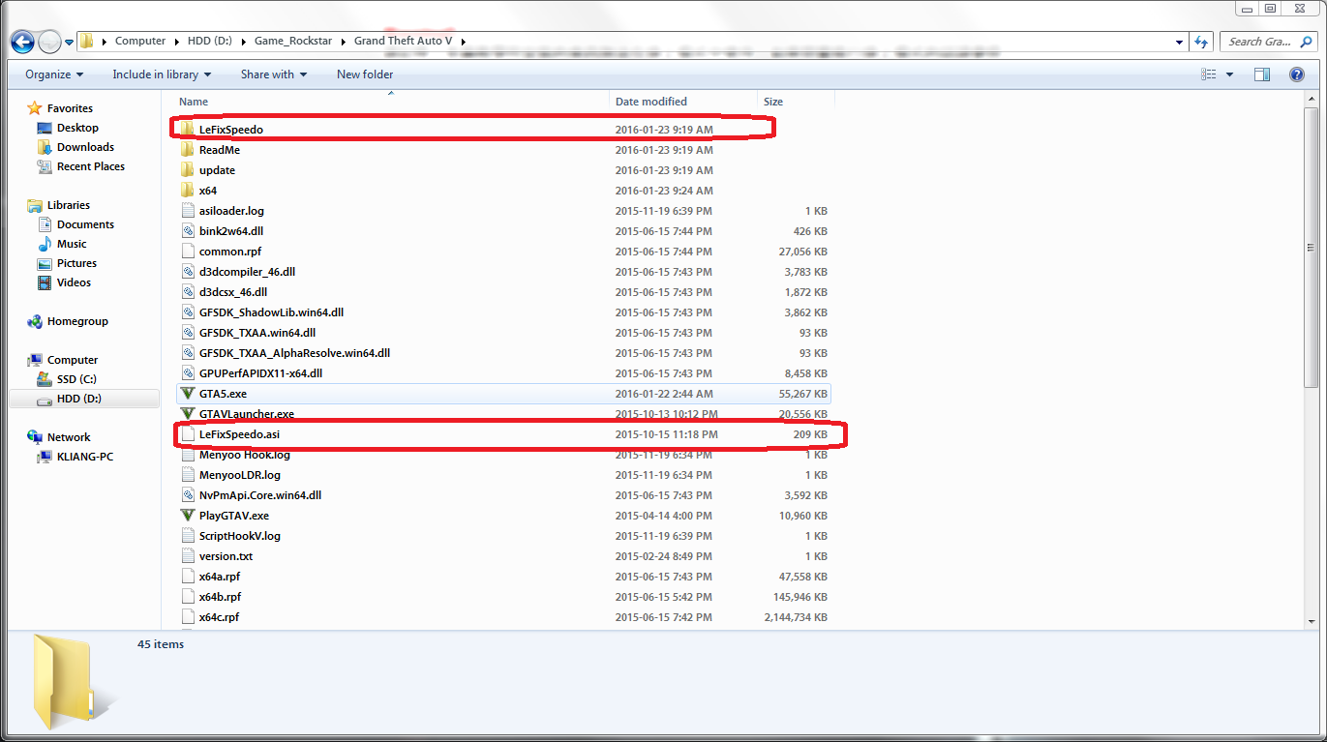1327x742 pixels.
Task: Open recent pages dropdown beside Forward button
Action: pyautogui.click(x=70, y=42)
